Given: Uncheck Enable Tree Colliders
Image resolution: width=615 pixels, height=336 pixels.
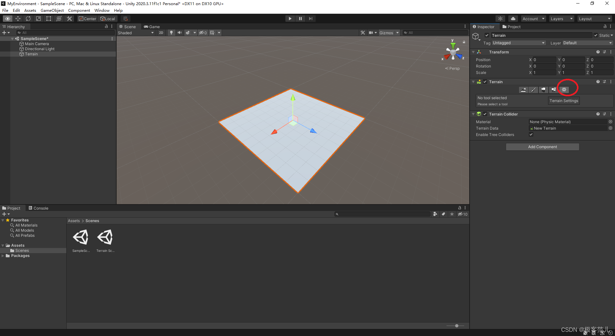Looking at the screenshot, I should pos(531,134).
